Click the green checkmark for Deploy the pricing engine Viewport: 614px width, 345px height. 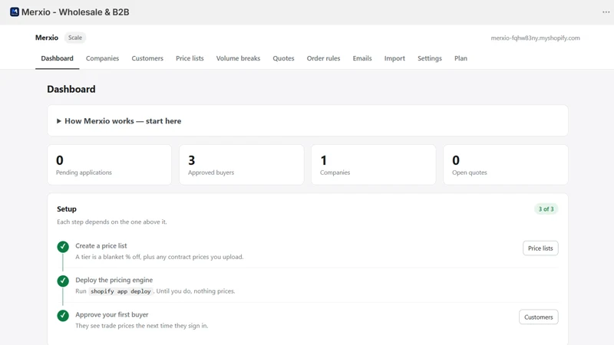click(x=63, y=281)
